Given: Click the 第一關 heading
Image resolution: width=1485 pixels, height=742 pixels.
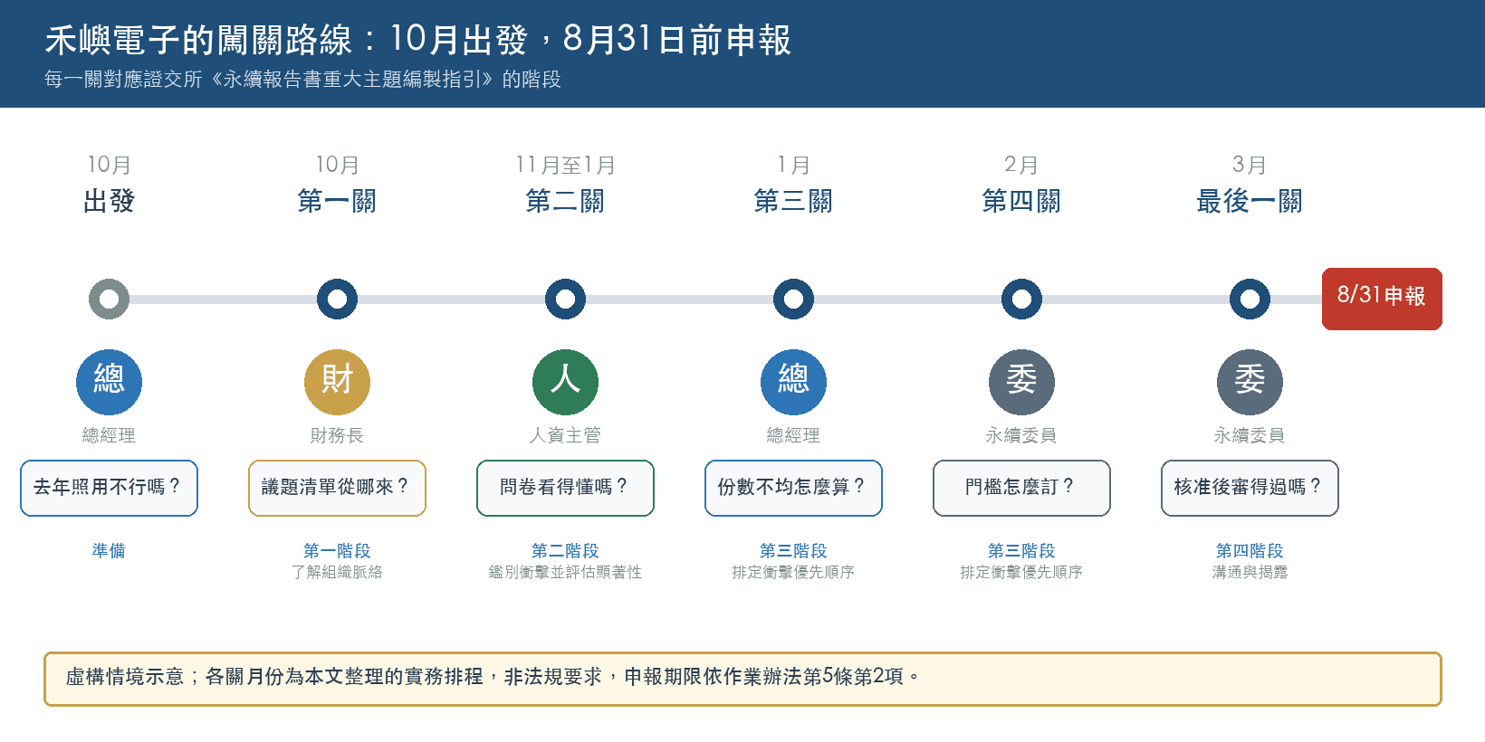Looking at the screenshot, I should [337, 201].
